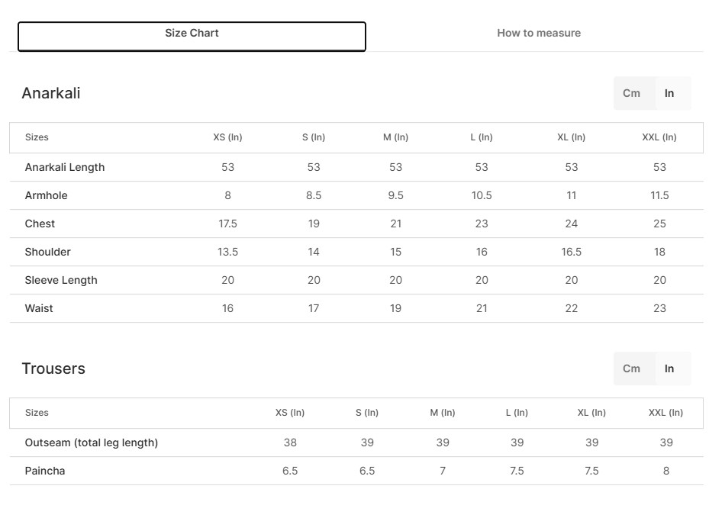Open the How to measure tab
The height and width of the screenshot is (518, 709).
click(x=539, y=33)
